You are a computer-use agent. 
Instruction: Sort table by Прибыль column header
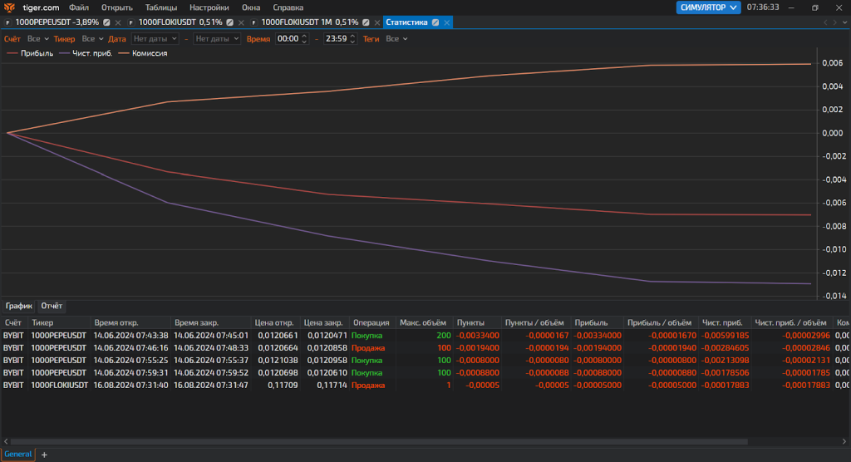click(x=591, y=322)
